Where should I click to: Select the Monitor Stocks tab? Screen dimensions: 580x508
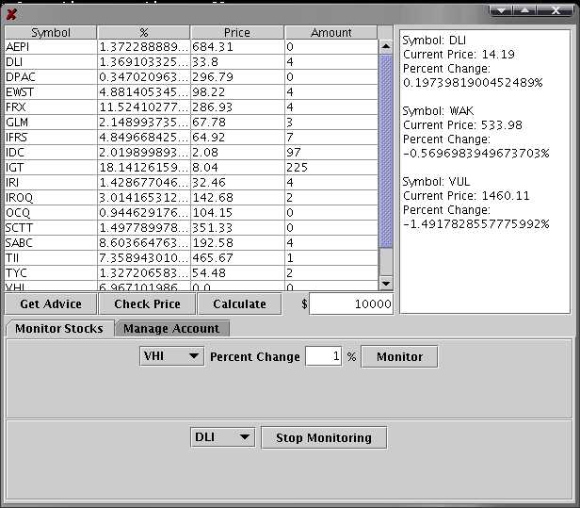[x=59, y=329]
